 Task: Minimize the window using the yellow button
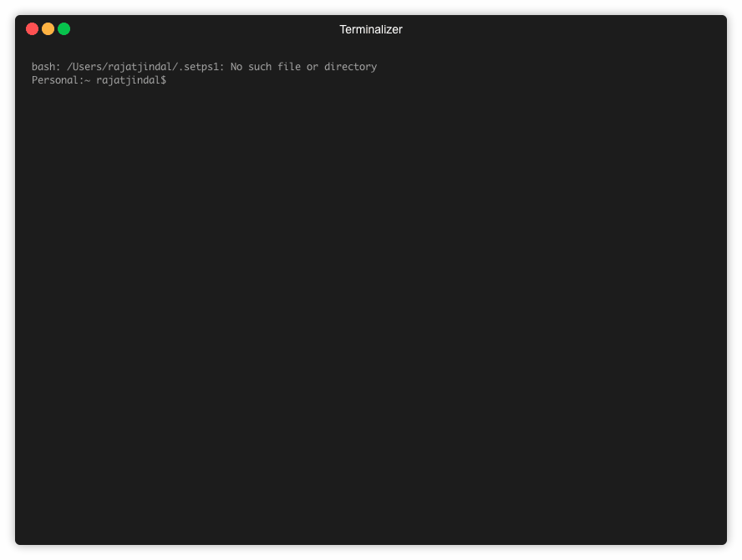48,29
